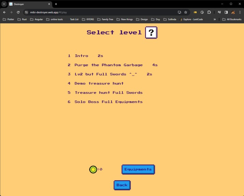Open the New things bookmarks folder
Screen dimensions: 244x196
125,19
